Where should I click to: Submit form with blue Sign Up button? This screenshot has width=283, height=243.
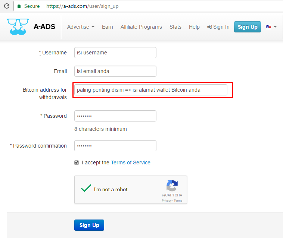[x=89, y=225]
